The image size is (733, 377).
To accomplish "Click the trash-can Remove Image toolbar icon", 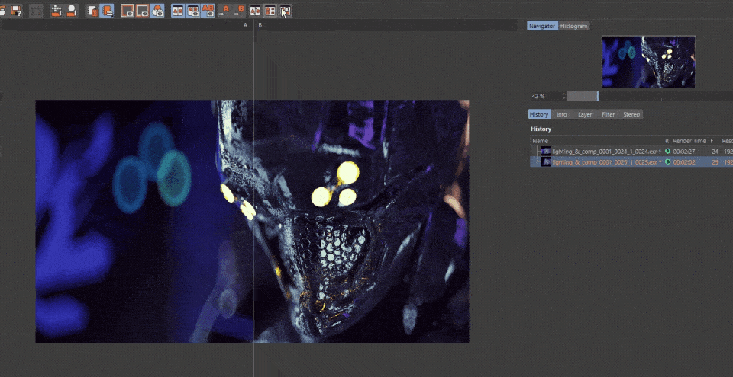I will pos(92,10).
